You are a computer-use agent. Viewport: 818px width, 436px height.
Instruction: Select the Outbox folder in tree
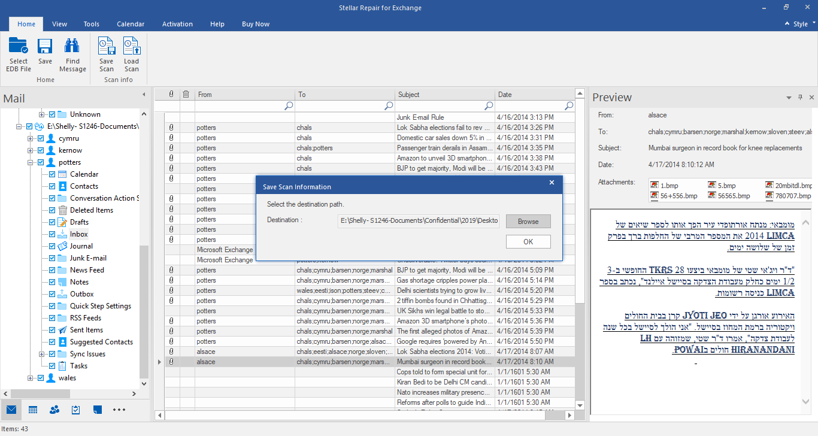(x=81, y=294)
